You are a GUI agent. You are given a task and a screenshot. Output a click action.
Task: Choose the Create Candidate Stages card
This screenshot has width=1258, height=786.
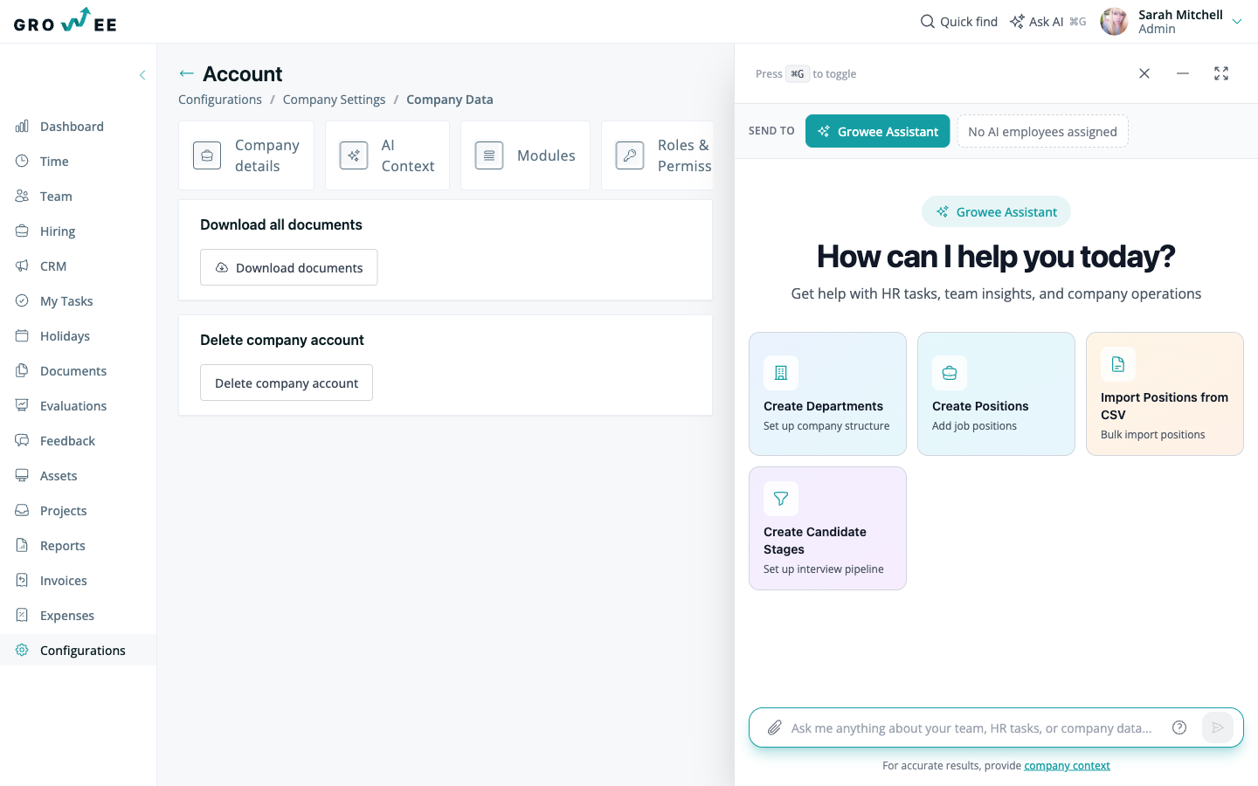tap(827, 528)
